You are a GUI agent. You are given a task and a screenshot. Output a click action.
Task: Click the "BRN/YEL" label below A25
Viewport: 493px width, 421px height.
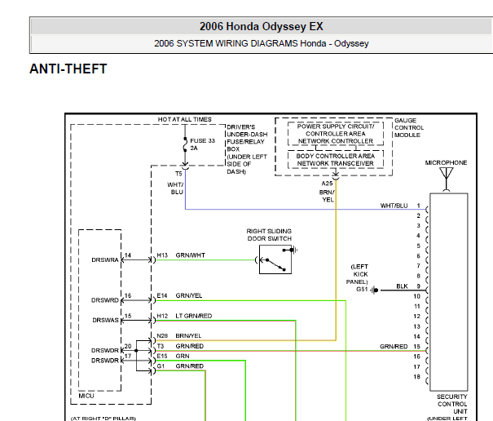327,196
